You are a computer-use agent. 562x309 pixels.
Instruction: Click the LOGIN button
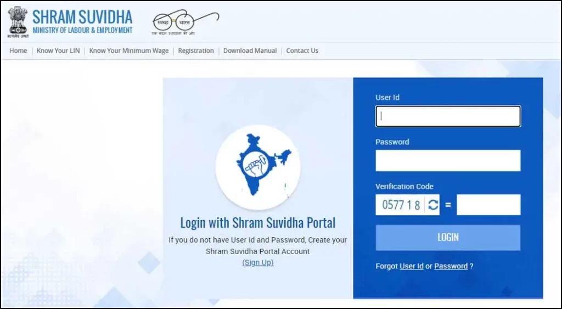[x=448, y=237]
